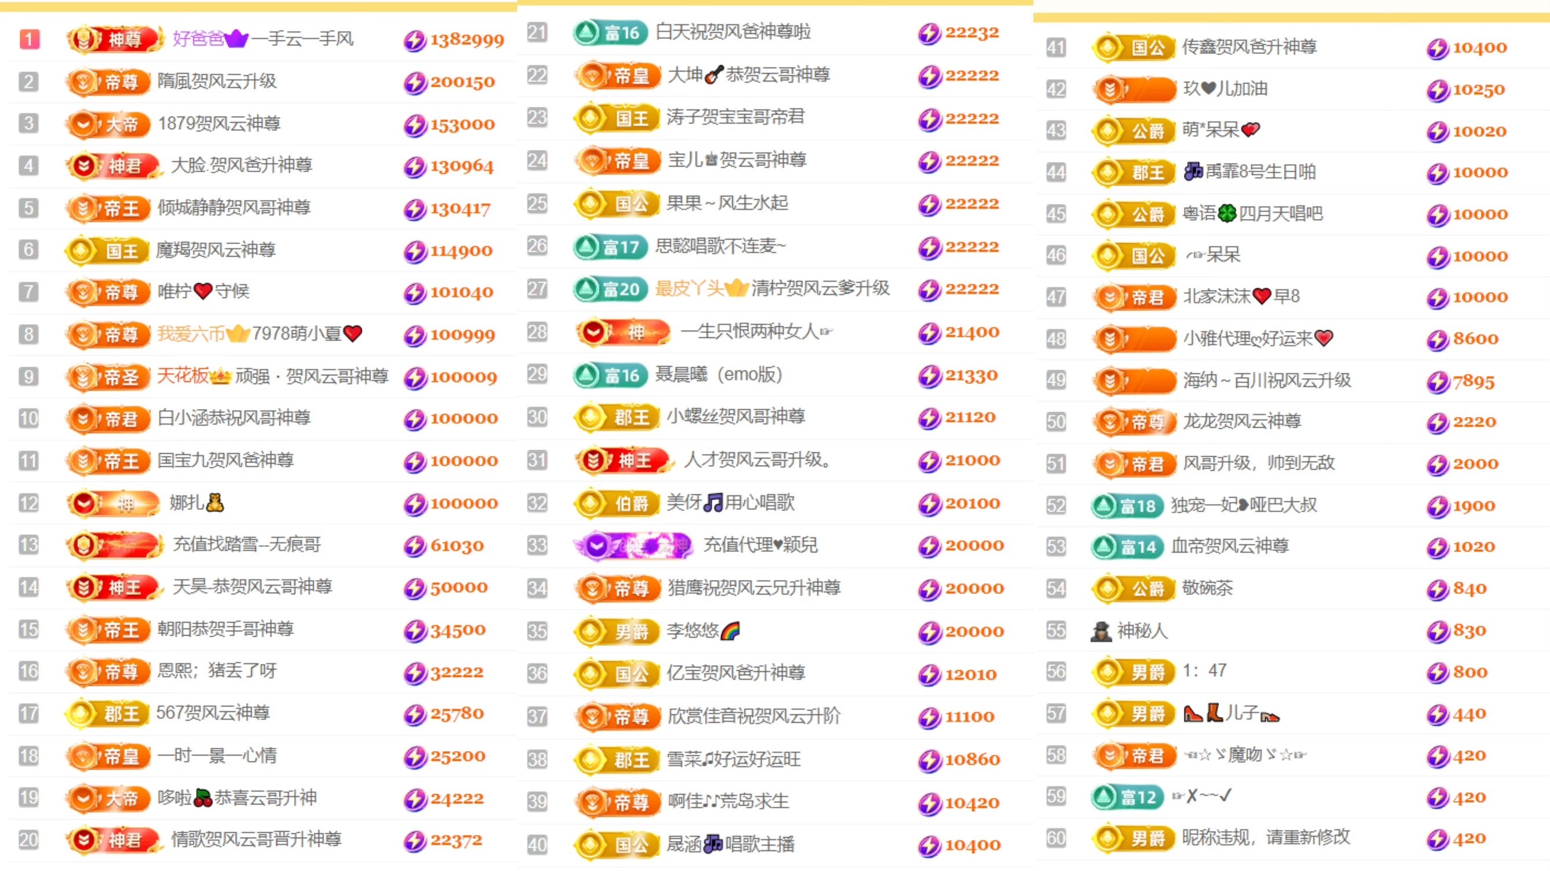
Task: Select username 玖♥儿加油
Action: click(x=1226, y=89)
